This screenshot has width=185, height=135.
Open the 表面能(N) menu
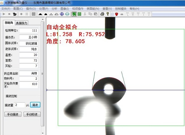coord(93,9)
